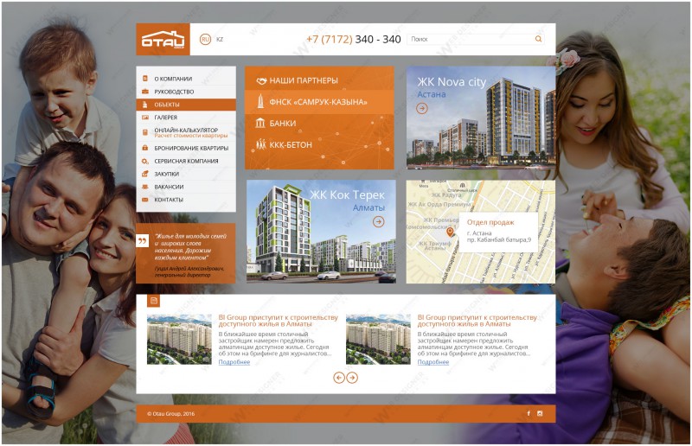Screen dimensions: 692x446
Task: Click arrow button on ЖК Nova city
Action: [422, 108]
